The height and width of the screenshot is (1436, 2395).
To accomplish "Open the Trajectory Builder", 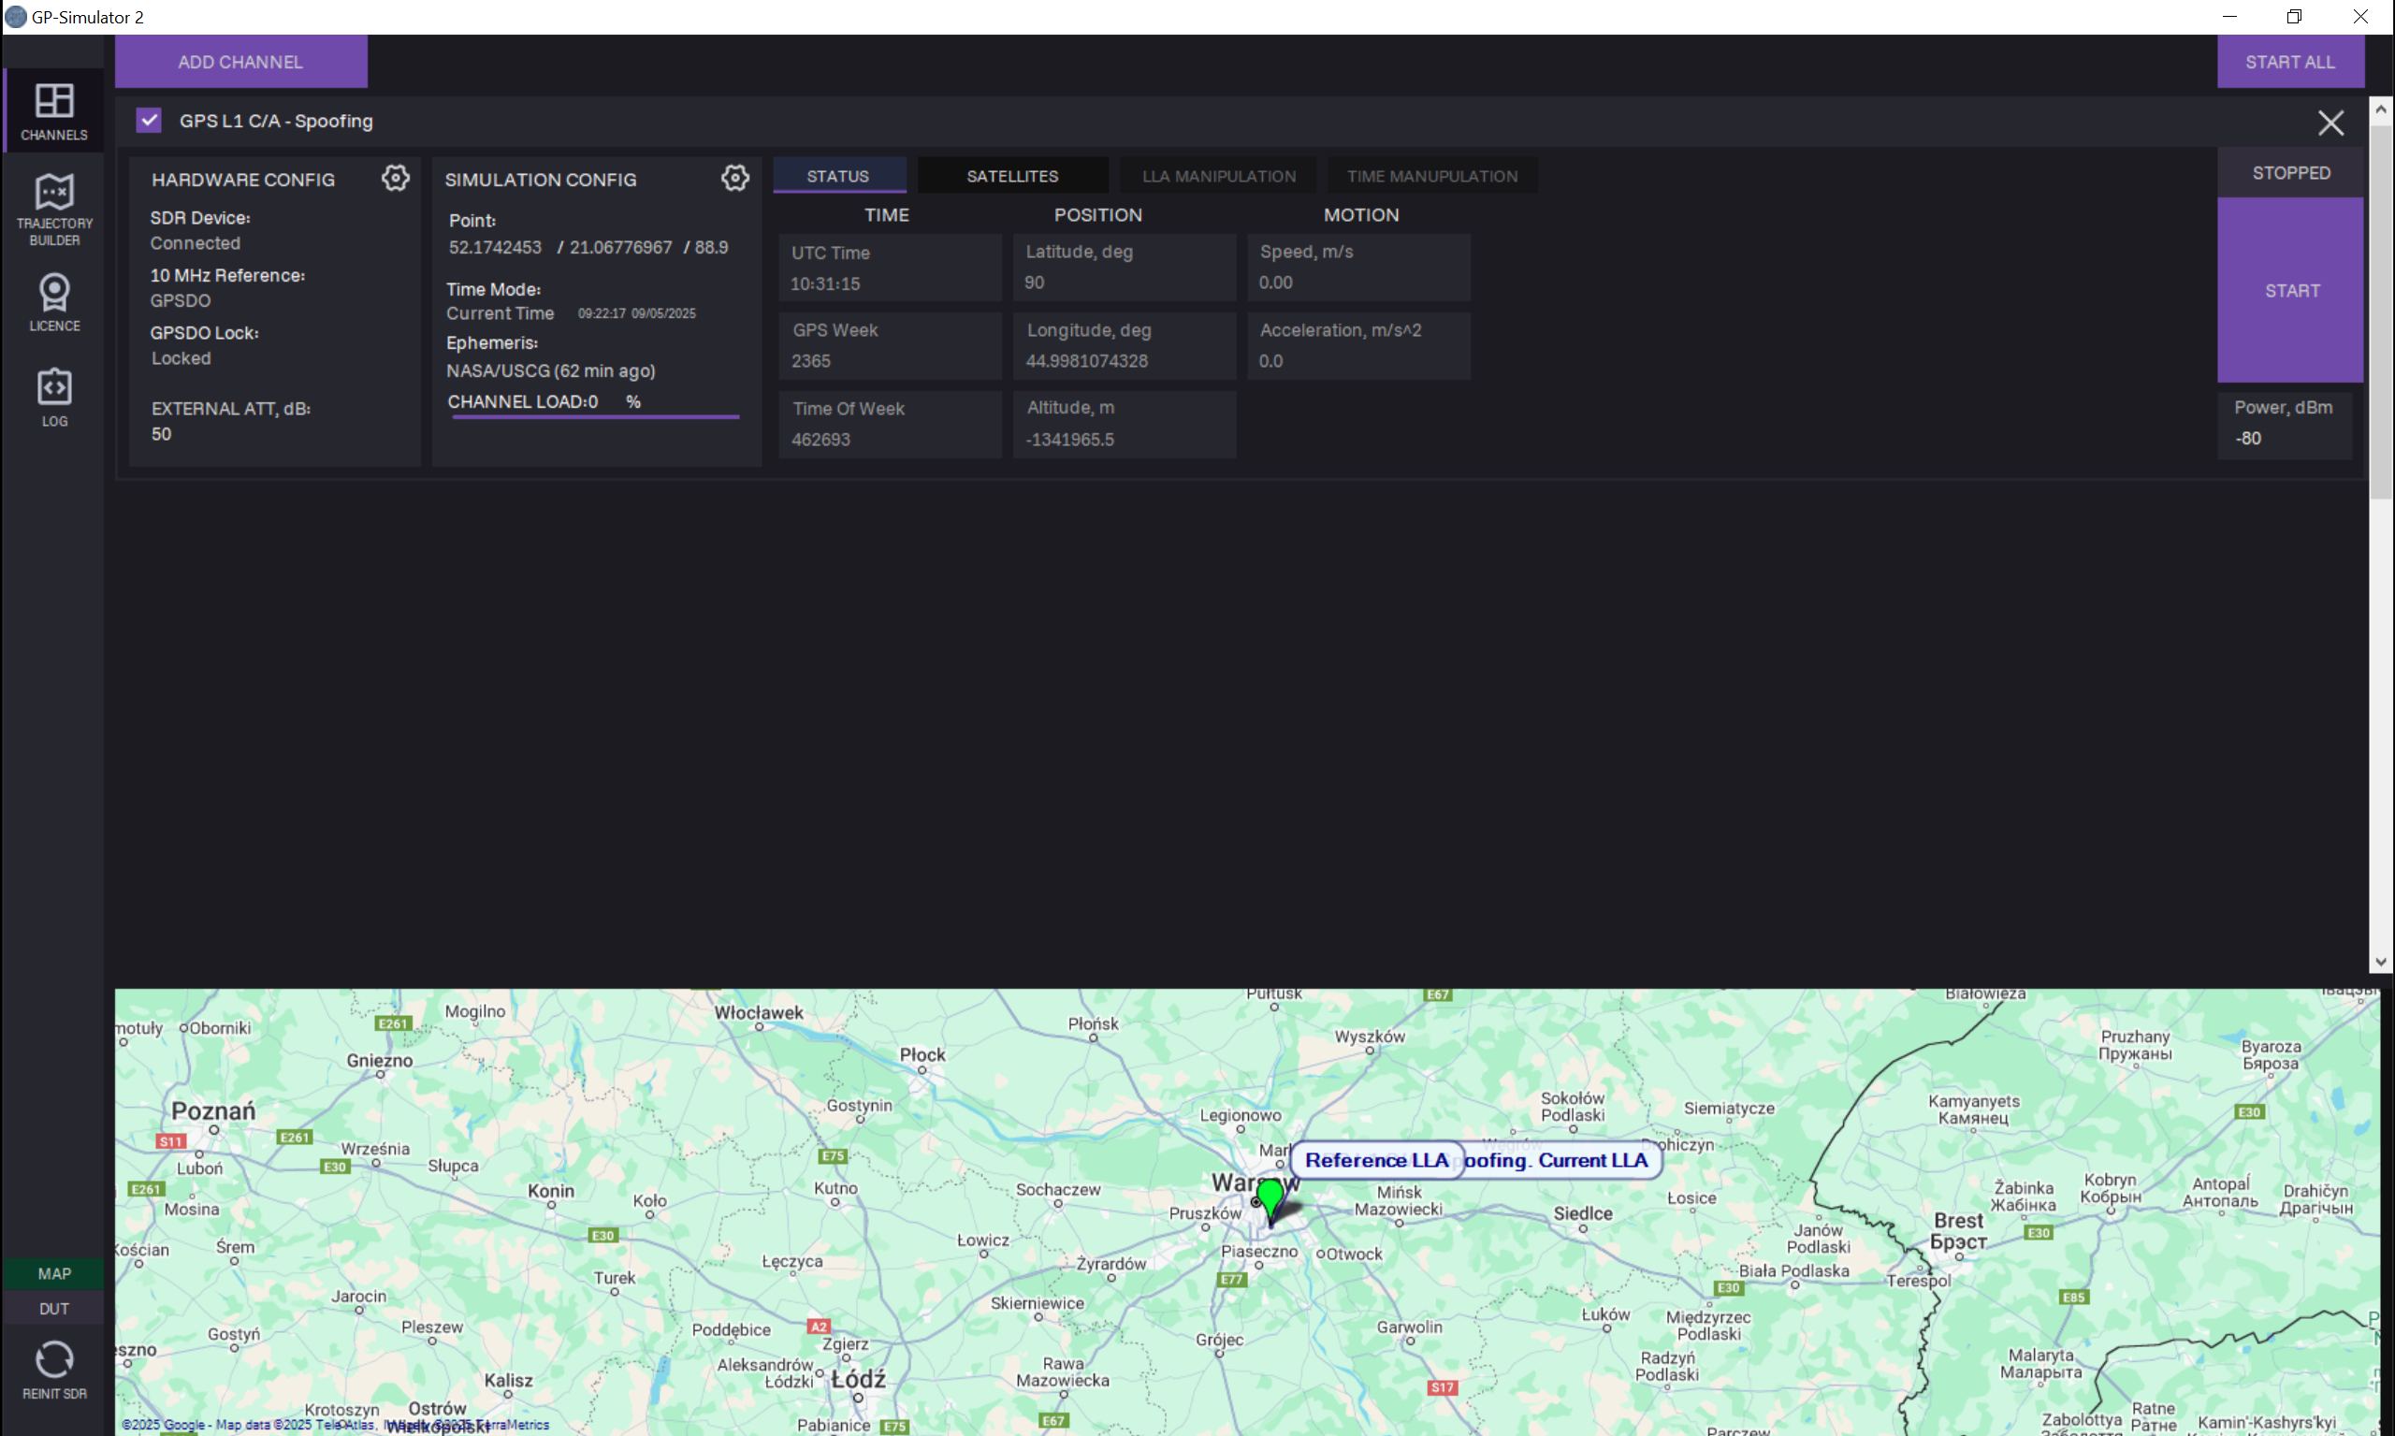I will [54, 210].
